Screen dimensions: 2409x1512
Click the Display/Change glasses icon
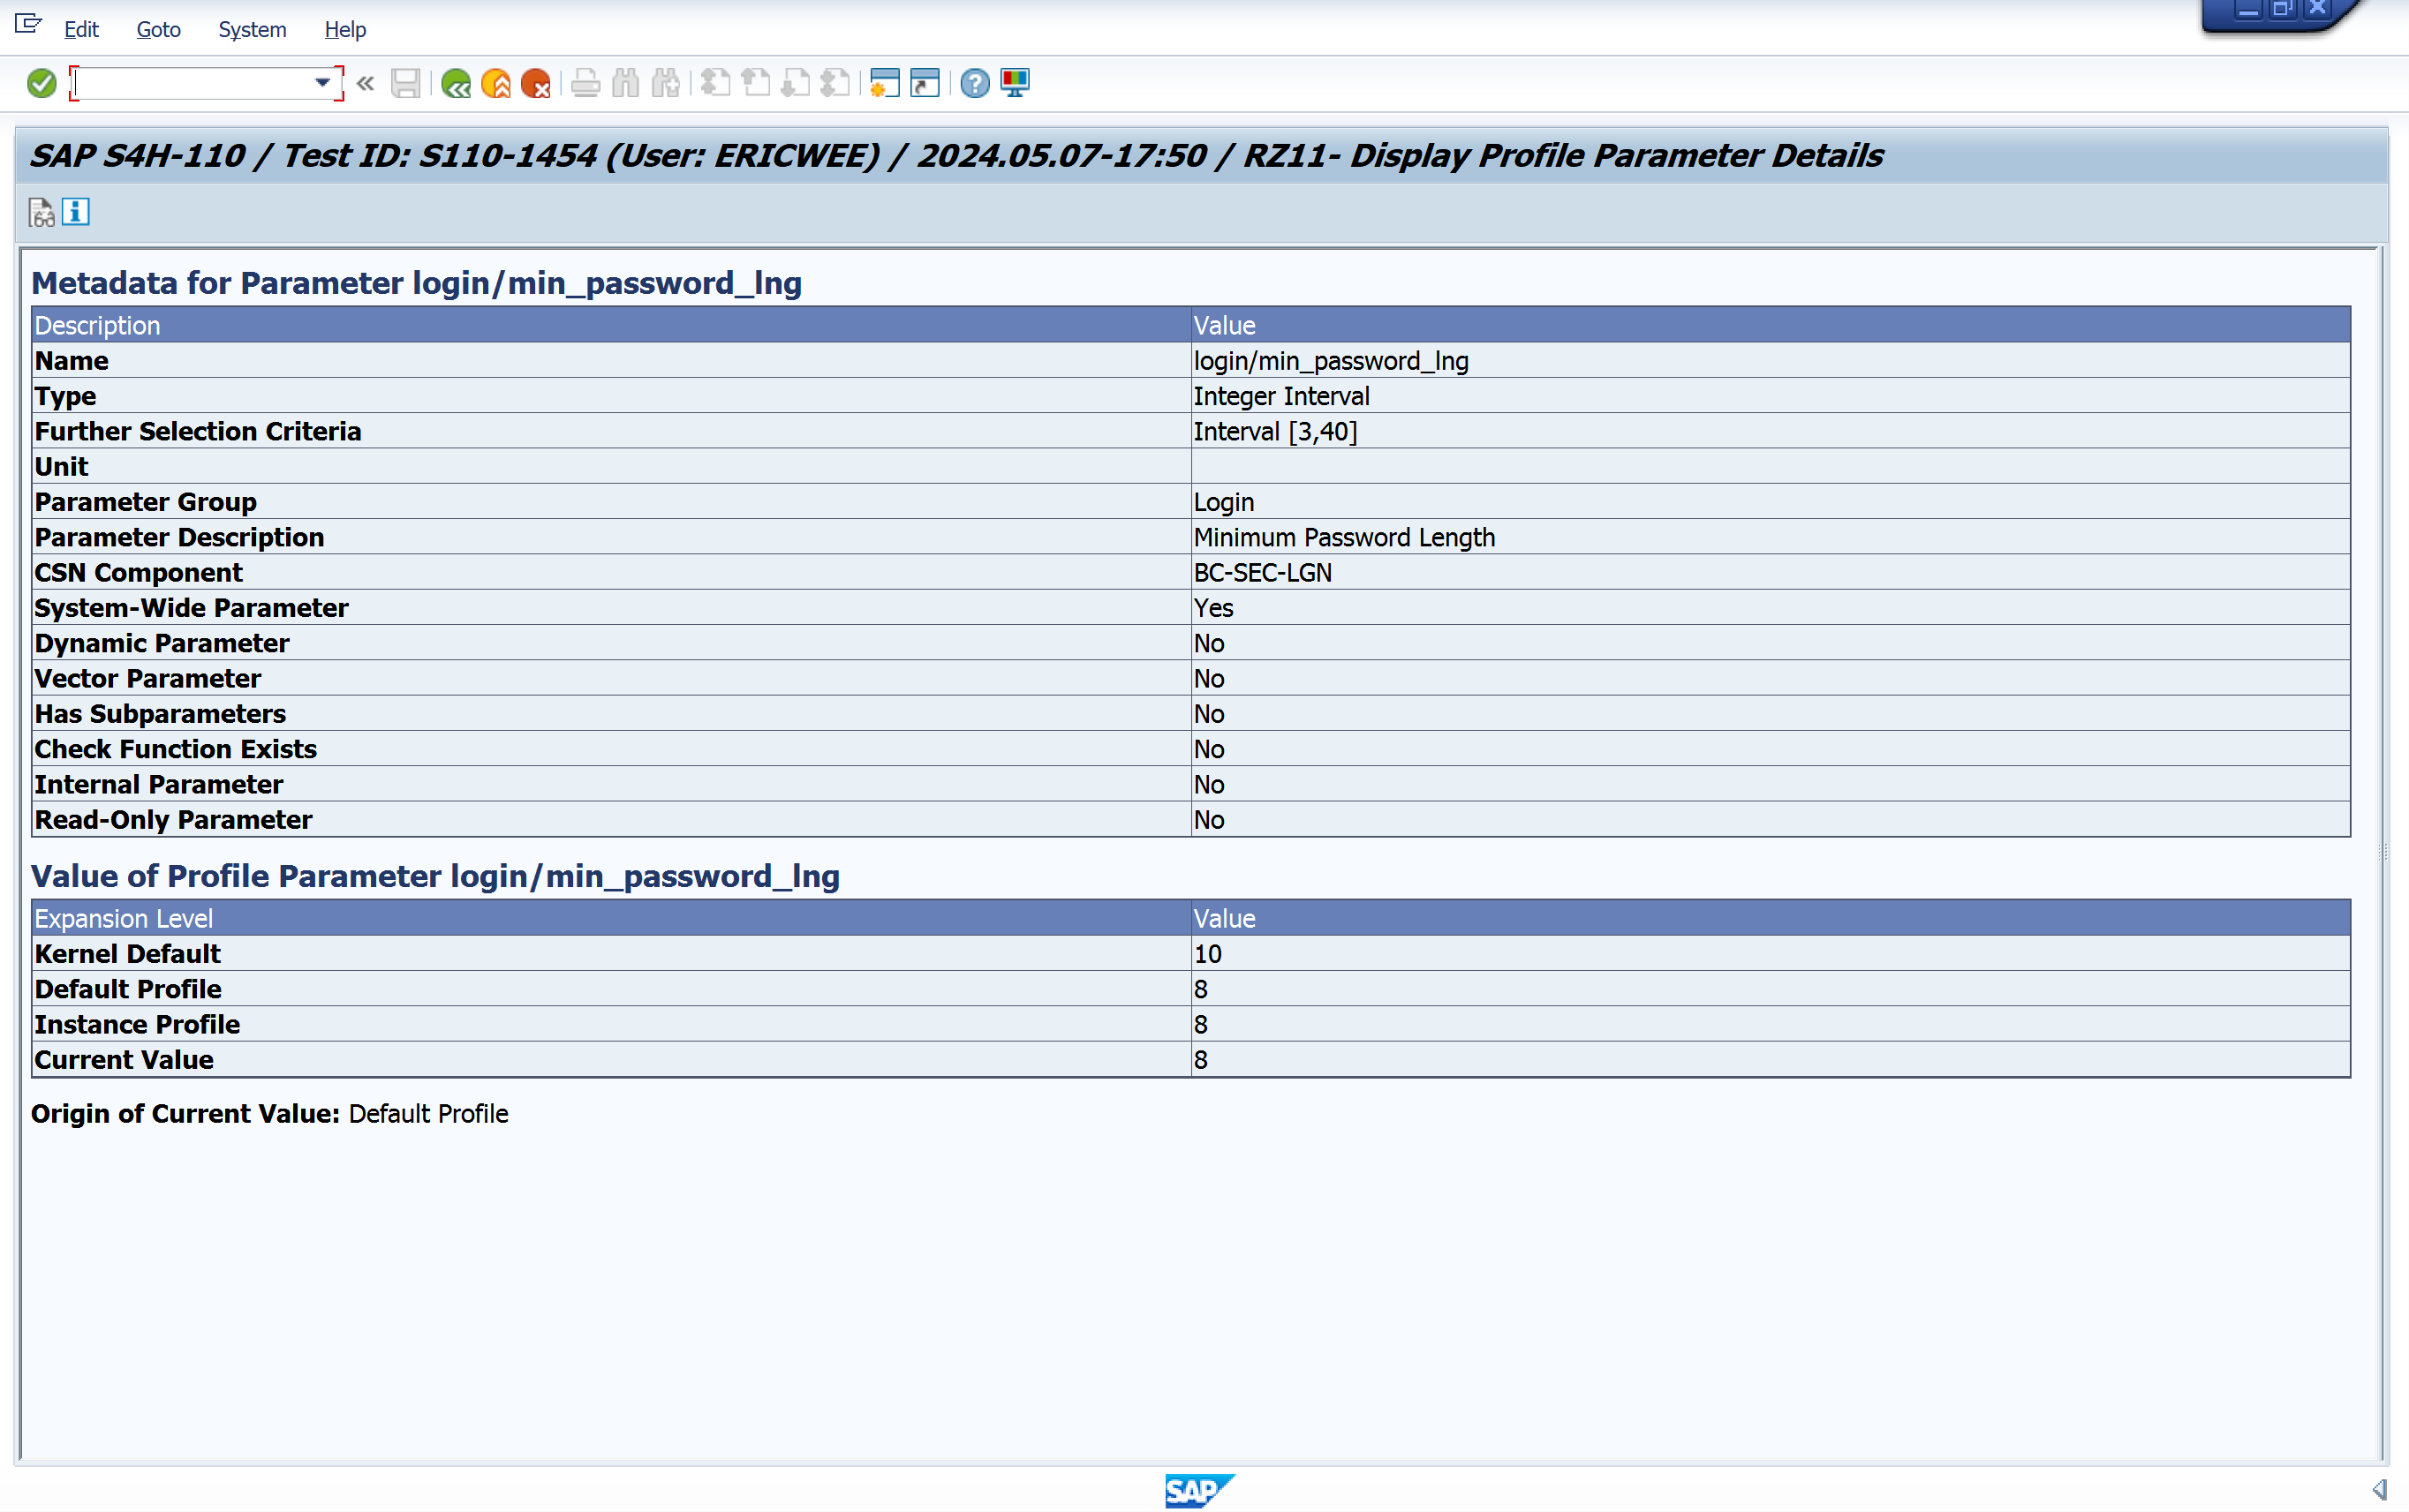[x=41, y=213]
